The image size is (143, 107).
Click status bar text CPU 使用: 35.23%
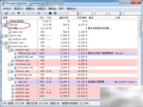click(13, 103)
